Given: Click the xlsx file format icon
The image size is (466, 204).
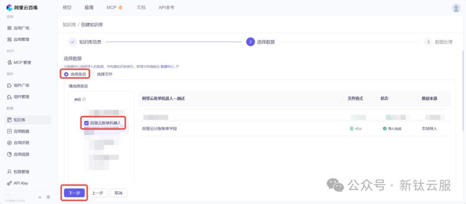Looking at the screenshot, I should coord(352,128).
